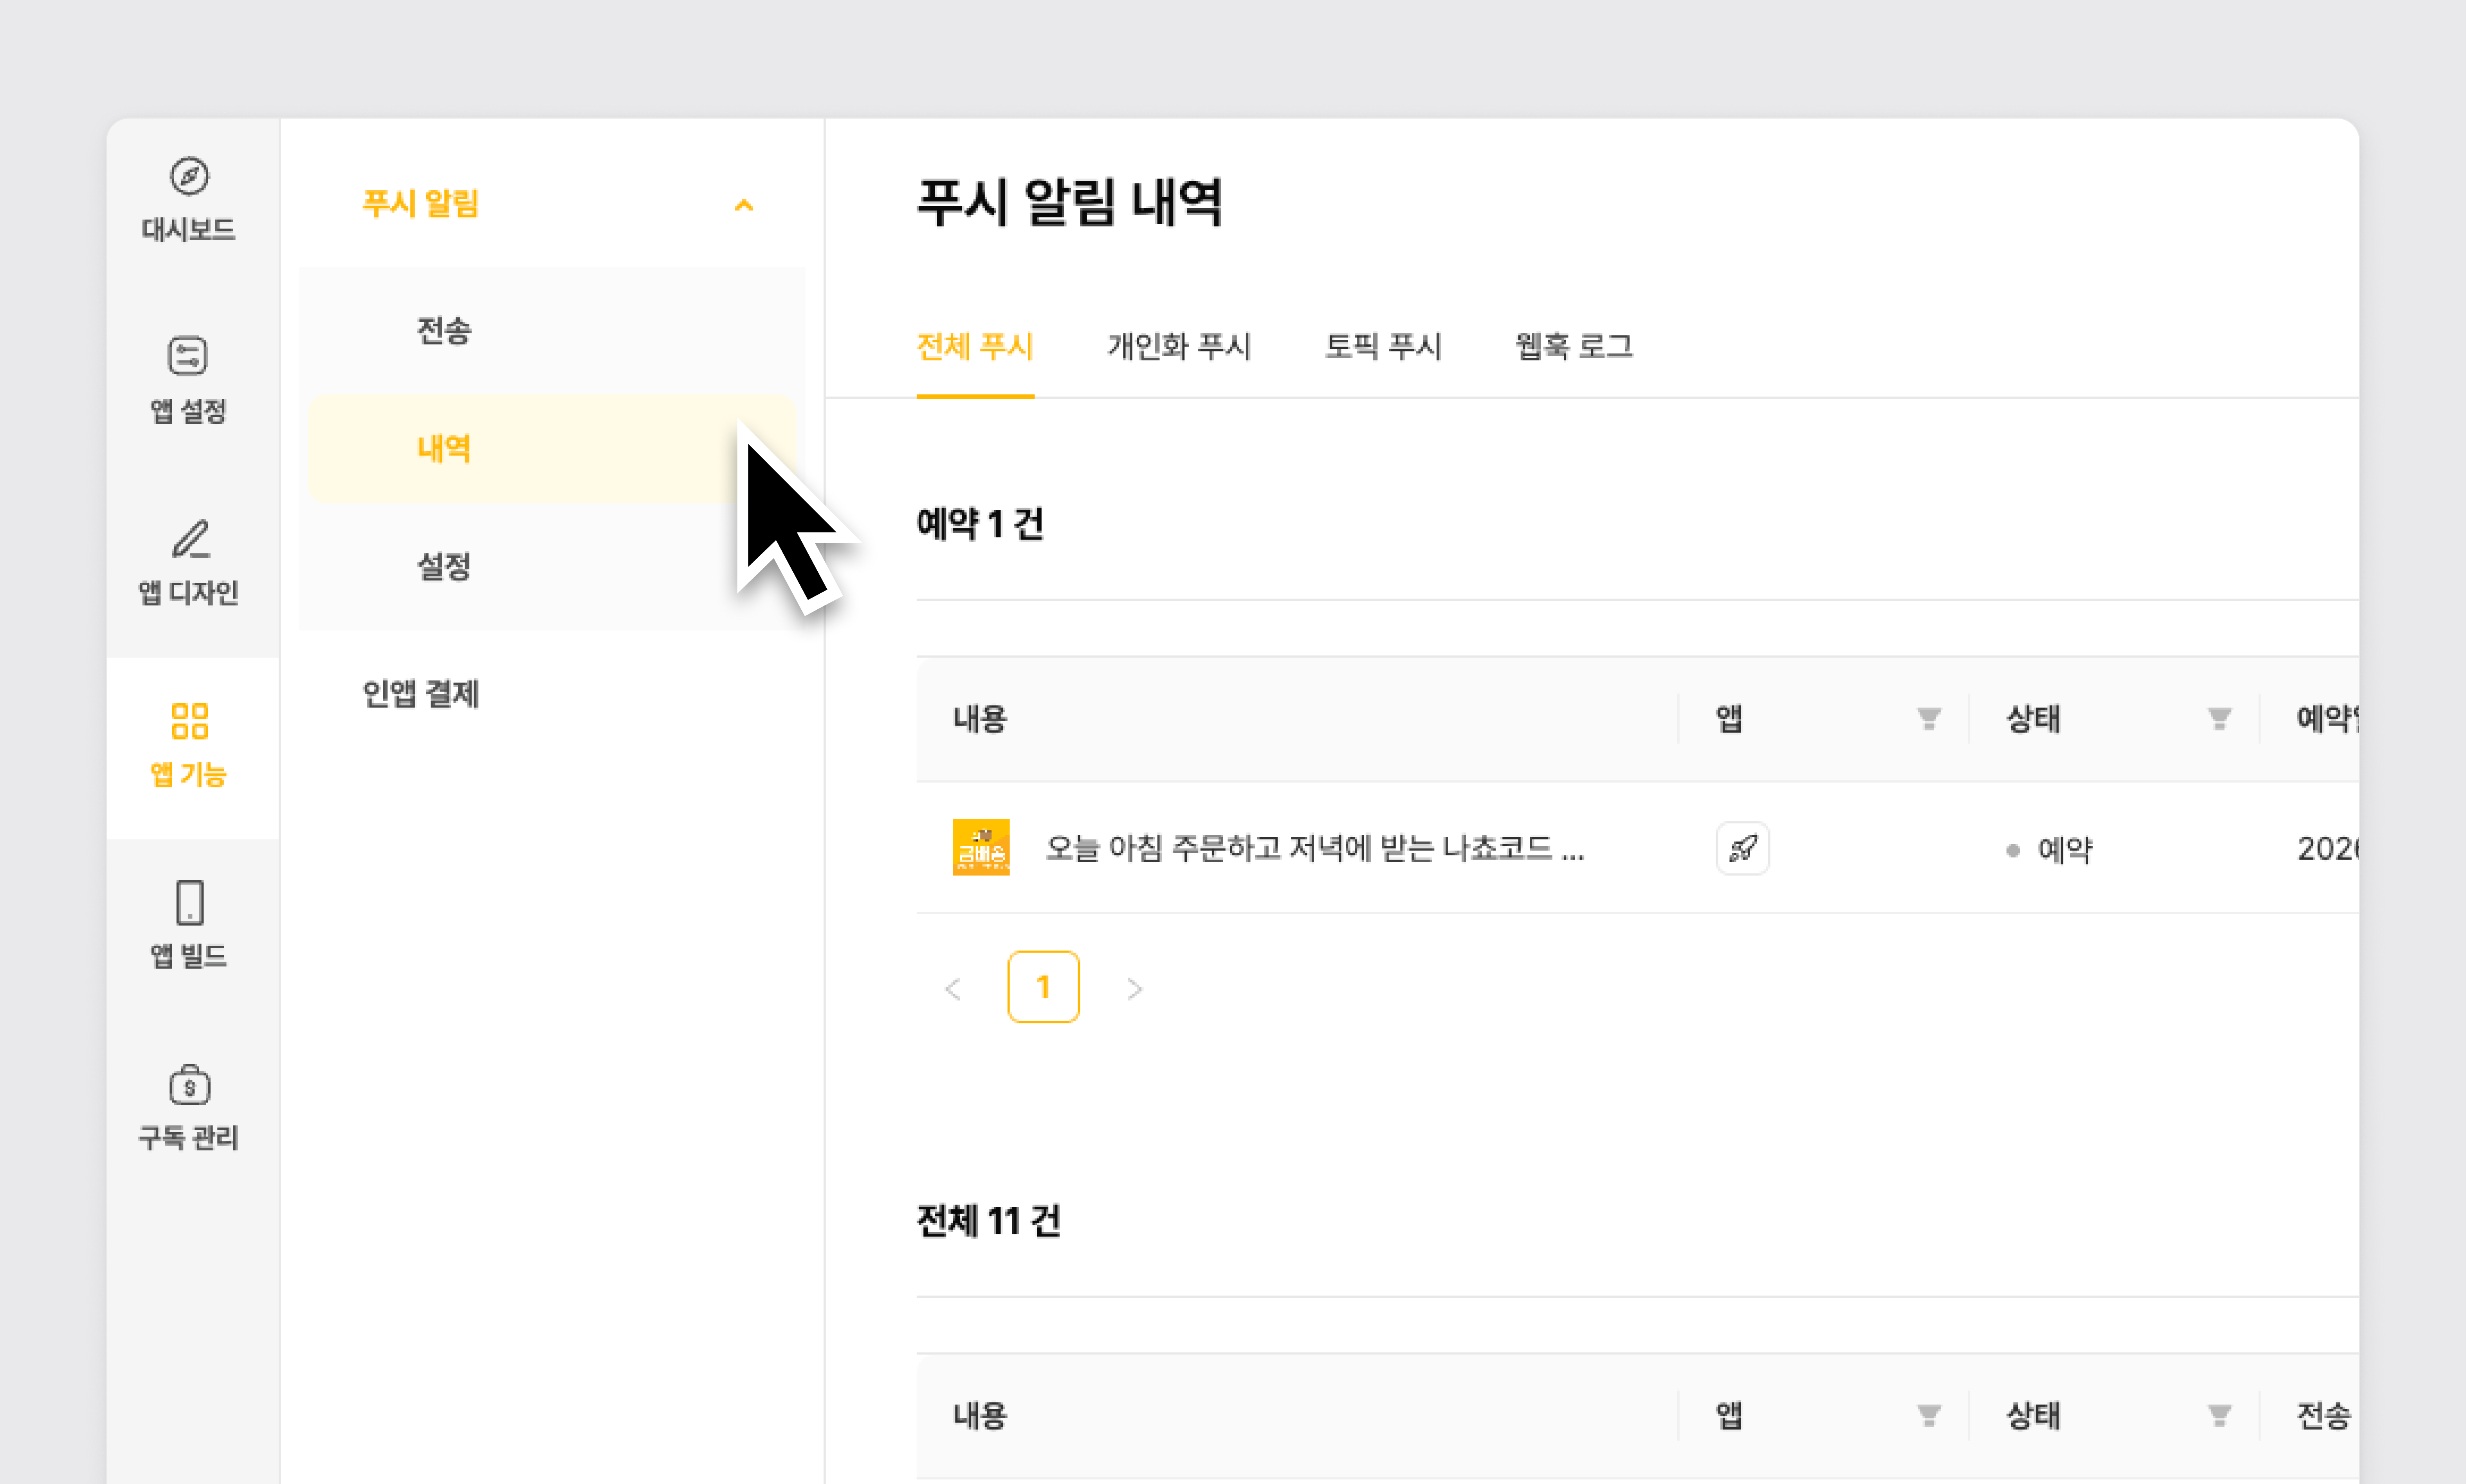Click the 앱 column filter icon in reserved table

tap(1928, 718)
